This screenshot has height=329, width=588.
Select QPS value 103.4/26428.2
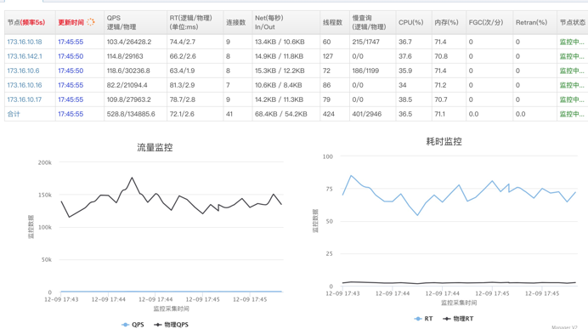point(129,42)
